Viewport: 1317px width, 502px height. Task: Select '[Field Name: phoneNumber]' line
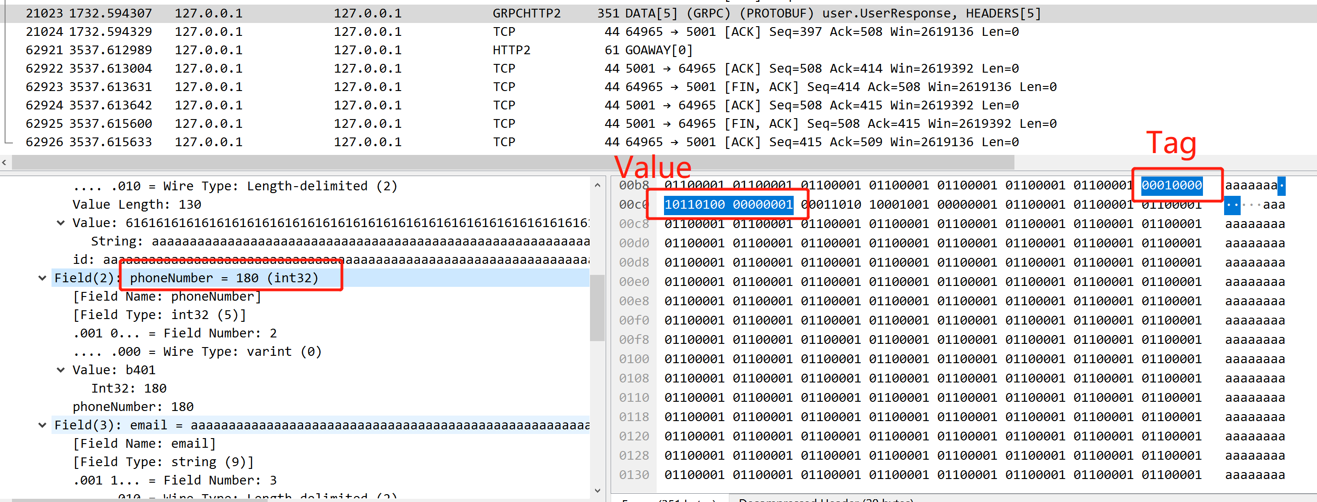click(166, 297)
